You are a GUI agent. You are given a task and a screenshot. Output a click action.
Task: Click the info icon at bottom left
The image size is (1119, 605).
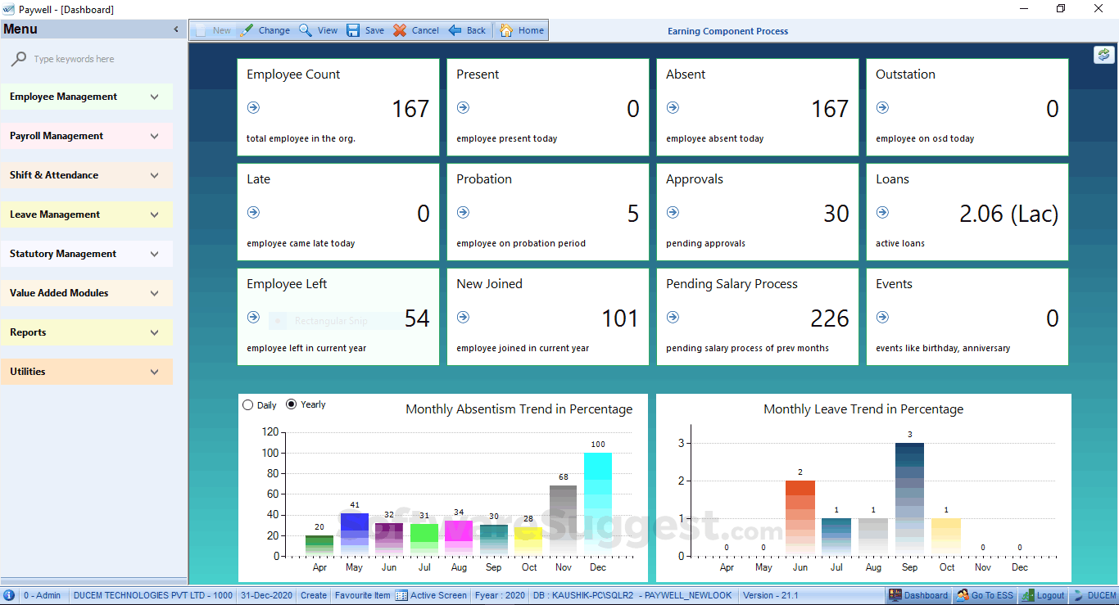8,595
